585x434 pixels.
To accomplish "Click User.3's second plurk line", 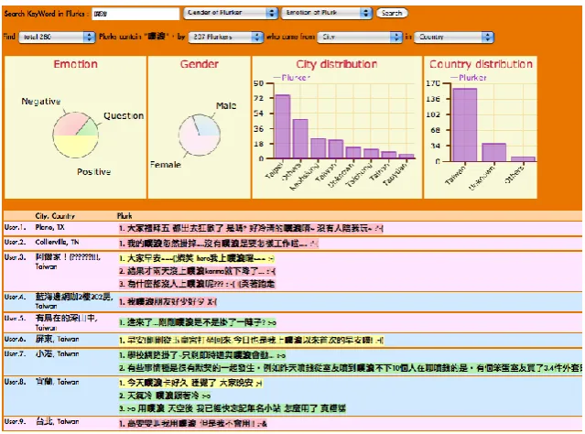I will click(x=198, y=271).
